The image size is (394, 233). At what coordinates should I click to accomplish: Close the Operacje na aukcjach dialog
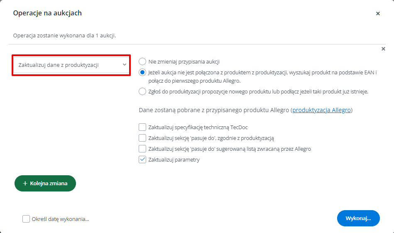(378, 14)
